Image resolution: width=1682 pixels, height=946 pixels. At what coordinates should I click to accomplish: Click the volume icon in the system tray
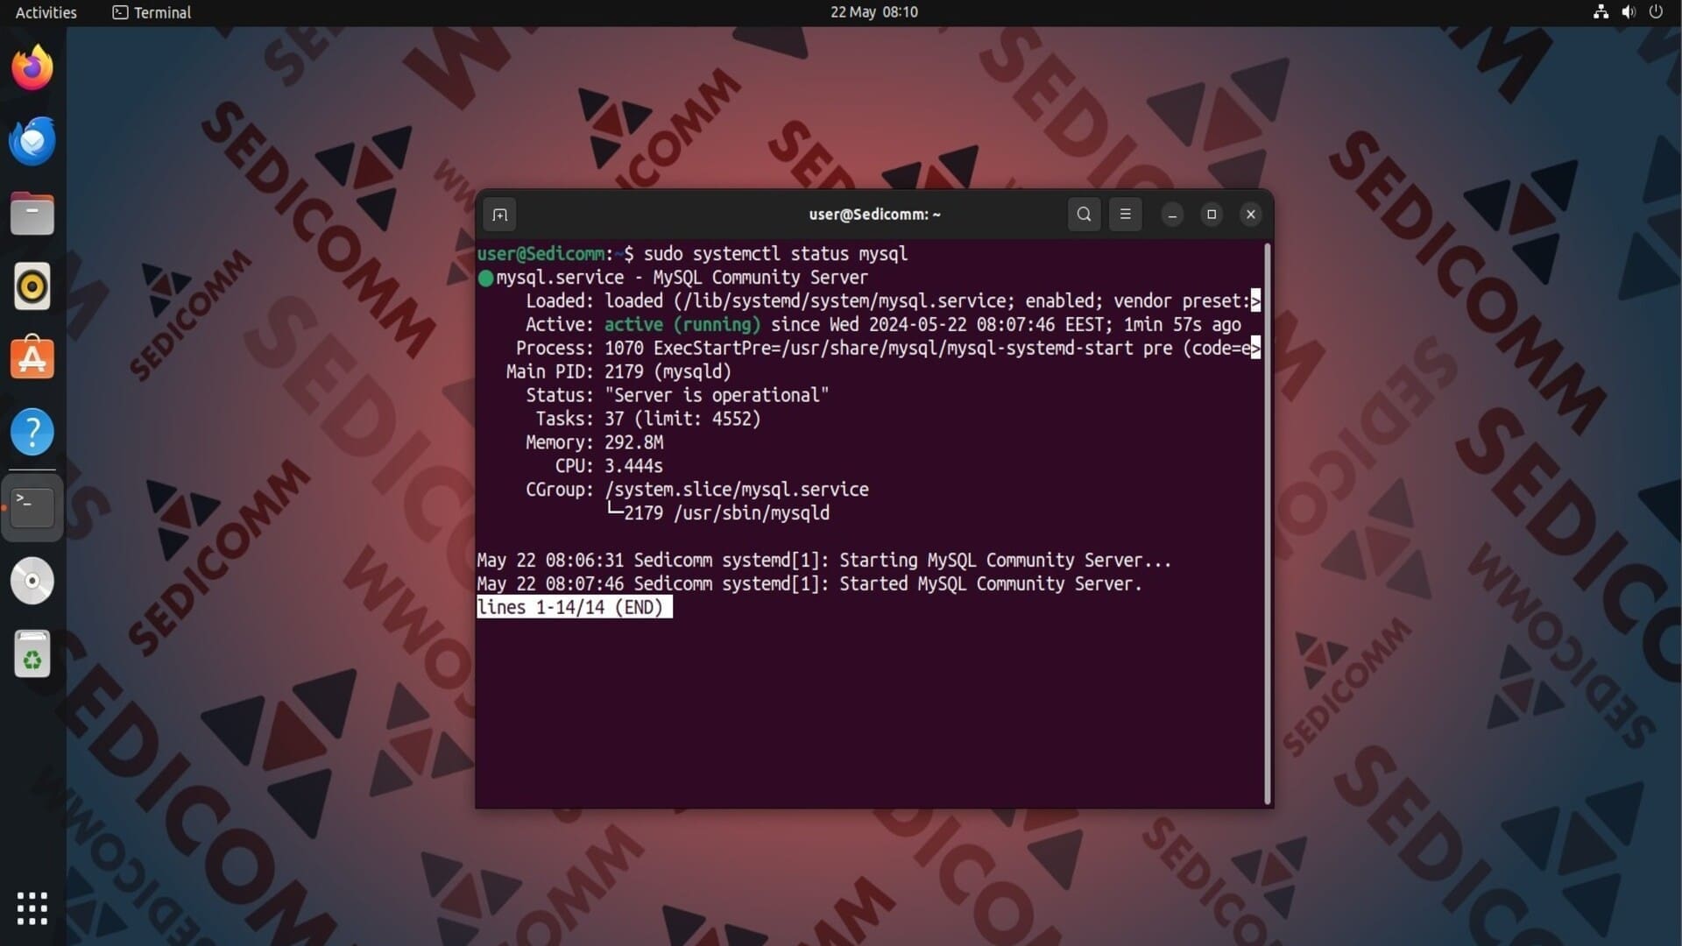coord(1628,12)
